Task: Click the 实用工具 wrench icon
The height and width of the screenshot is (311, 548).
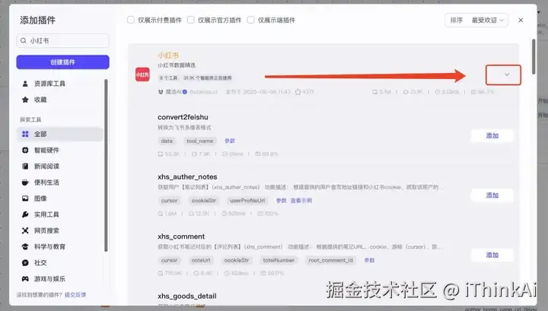Action: (x=25, y=214)
